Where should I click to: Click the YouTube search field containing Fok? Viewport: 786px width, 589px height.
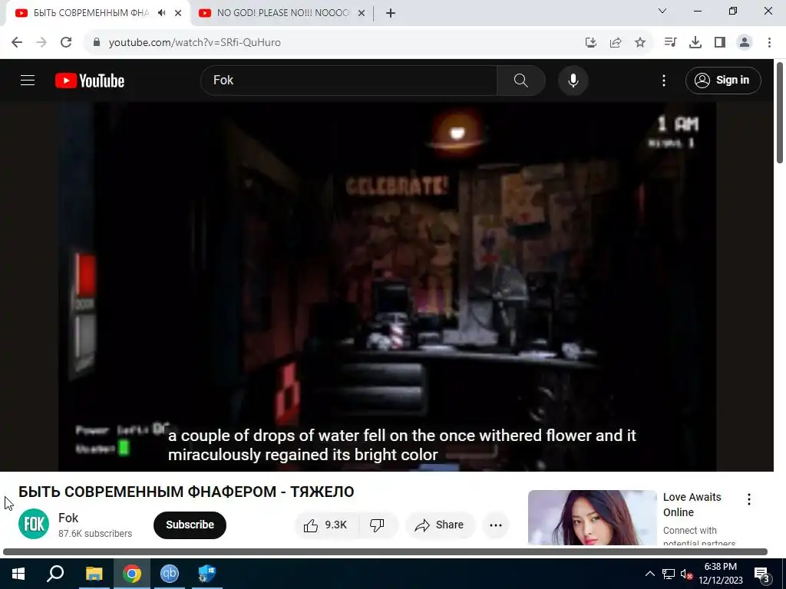pyautogui.click(x=349, y=80)
